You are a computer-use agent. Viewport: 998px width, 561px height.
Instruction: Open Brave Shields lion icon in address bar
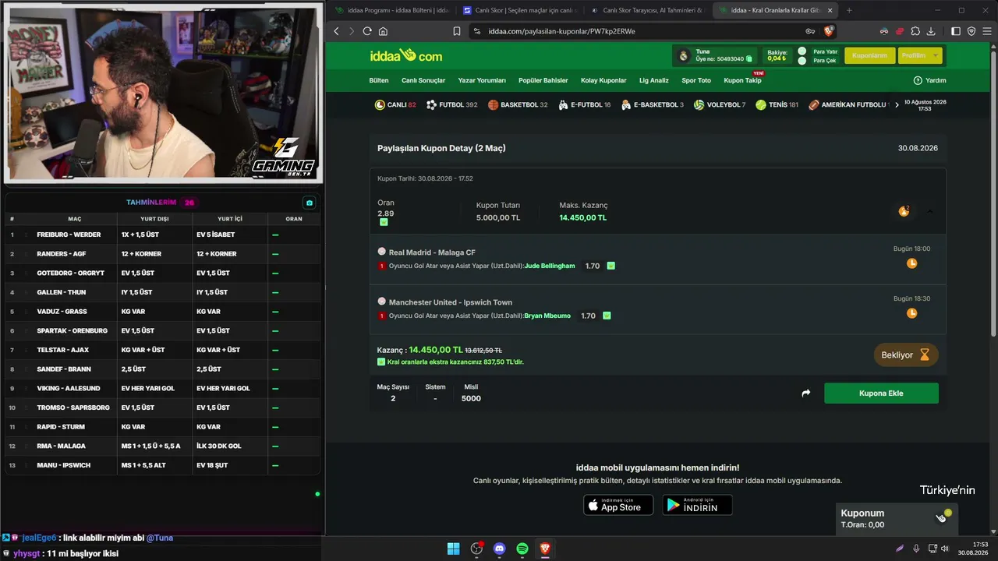(x=829, y=31)
